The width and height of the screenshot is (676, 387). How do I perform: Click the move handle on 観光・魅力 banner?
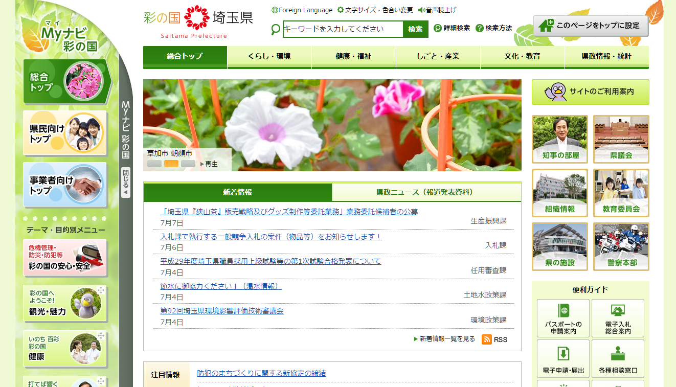click(101, 290)
